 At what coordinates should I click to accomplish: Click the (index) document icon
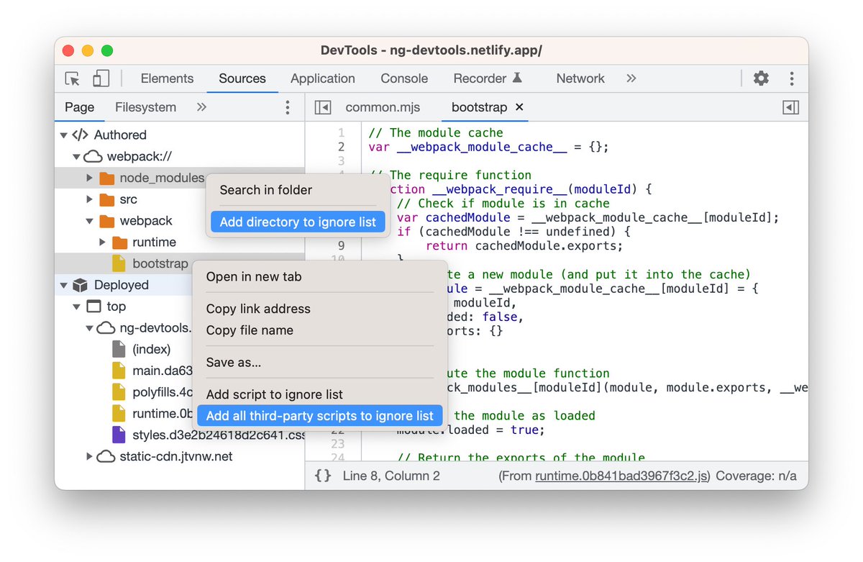click(119, 350)
